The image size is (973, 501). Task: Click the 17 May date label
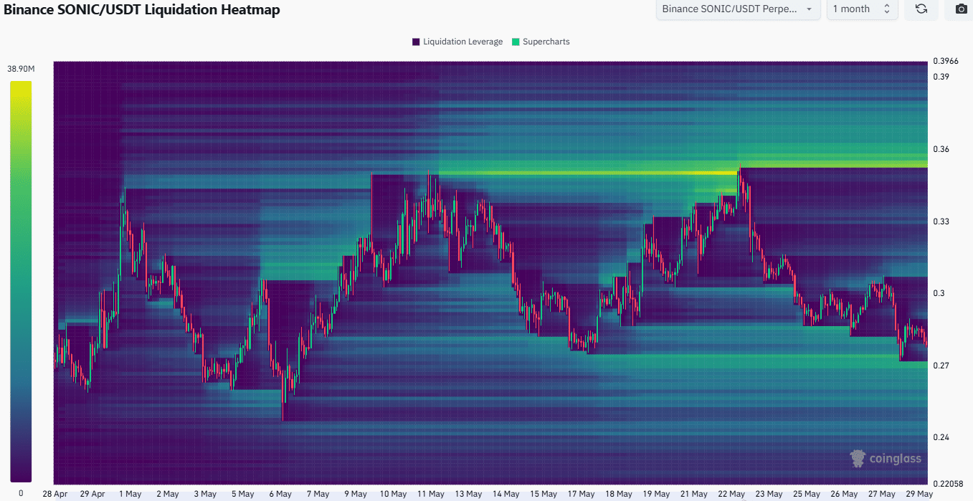(x=582, y=494)
